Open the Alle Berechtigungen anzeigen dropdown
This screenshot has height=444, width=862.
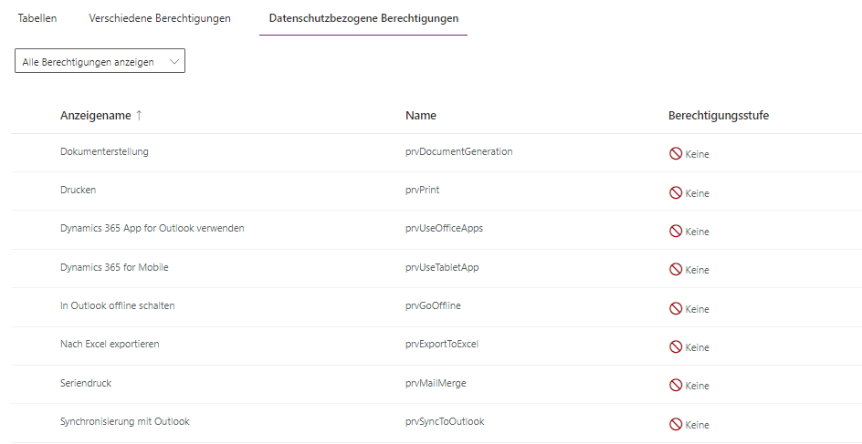pyautogui.click(x=100, y=61)
